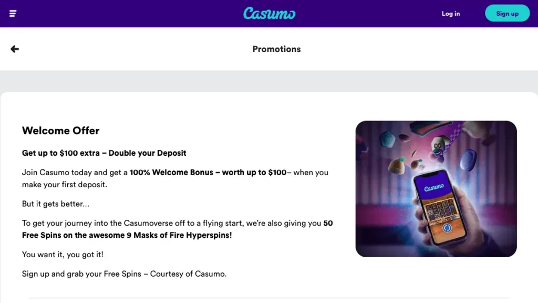538x303 pixels.
Task: Open the hamburger navigation menu
Action: [13, 14]
